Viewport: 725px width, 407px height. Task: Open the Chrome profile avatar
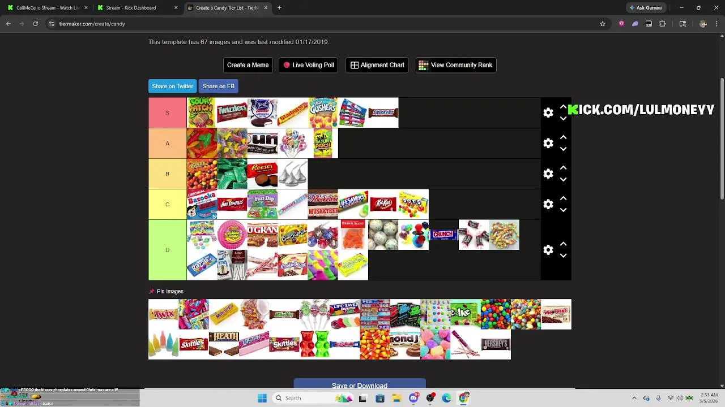[703, 24]
